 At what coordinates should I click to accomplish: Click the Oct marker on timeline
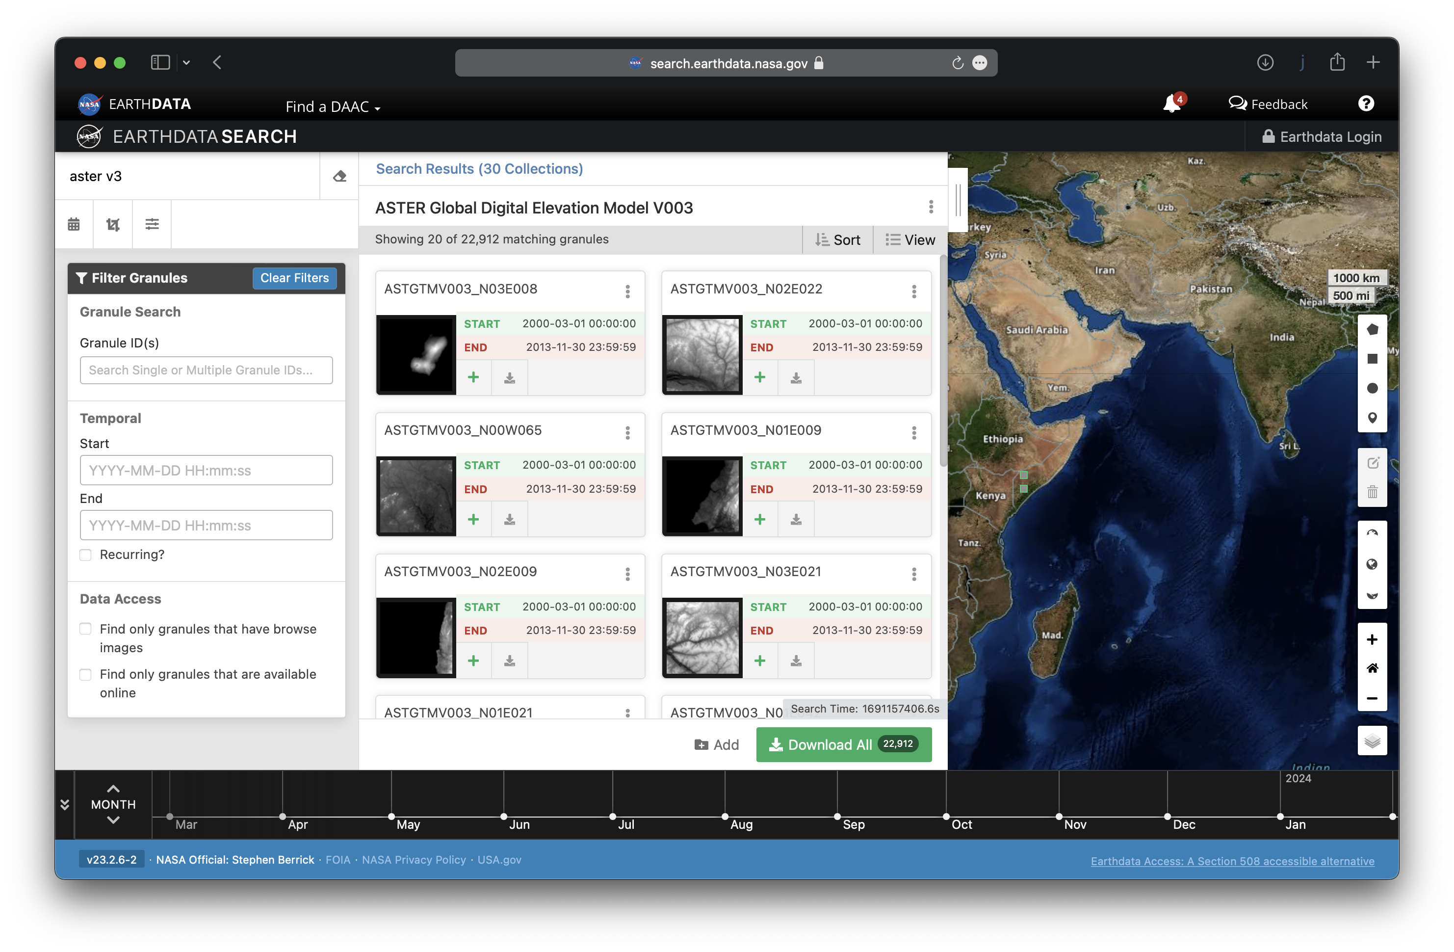(x=946, y=817)
